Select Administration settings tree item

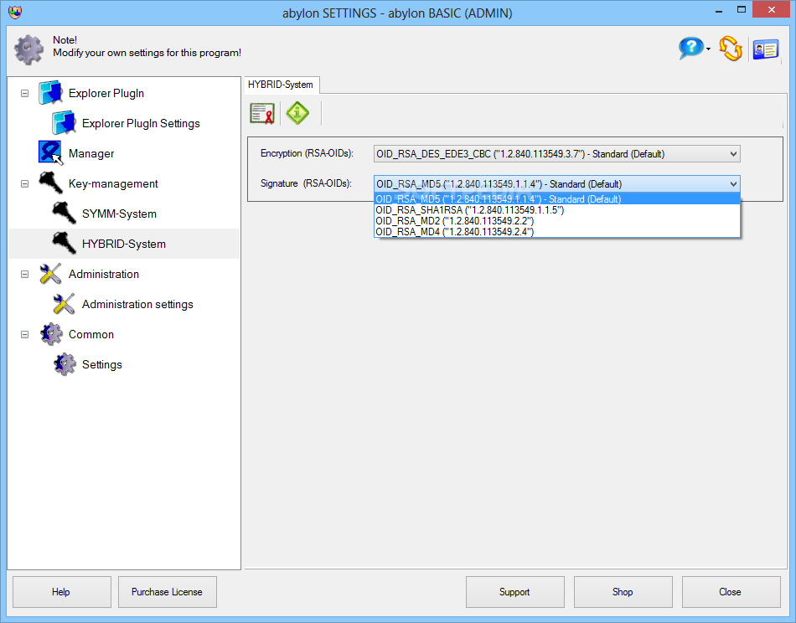pos(137,304)
